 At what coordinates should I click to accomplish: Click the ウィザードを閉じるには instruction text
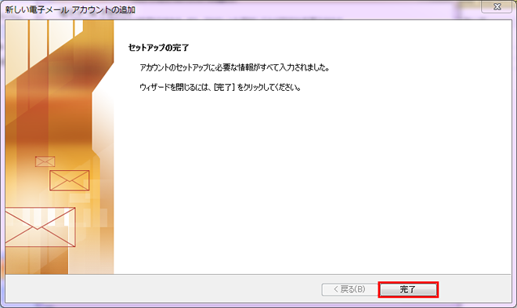220,88
